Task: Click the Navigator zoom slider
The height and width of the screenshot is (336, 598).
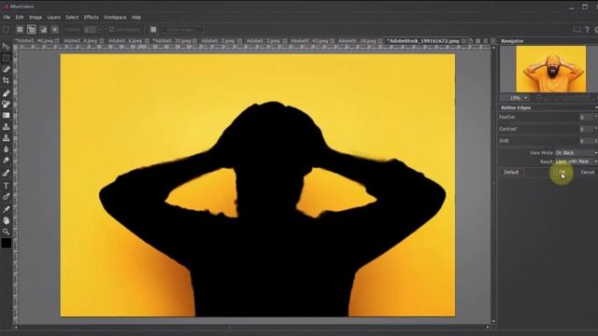Action: pos(567,98)
